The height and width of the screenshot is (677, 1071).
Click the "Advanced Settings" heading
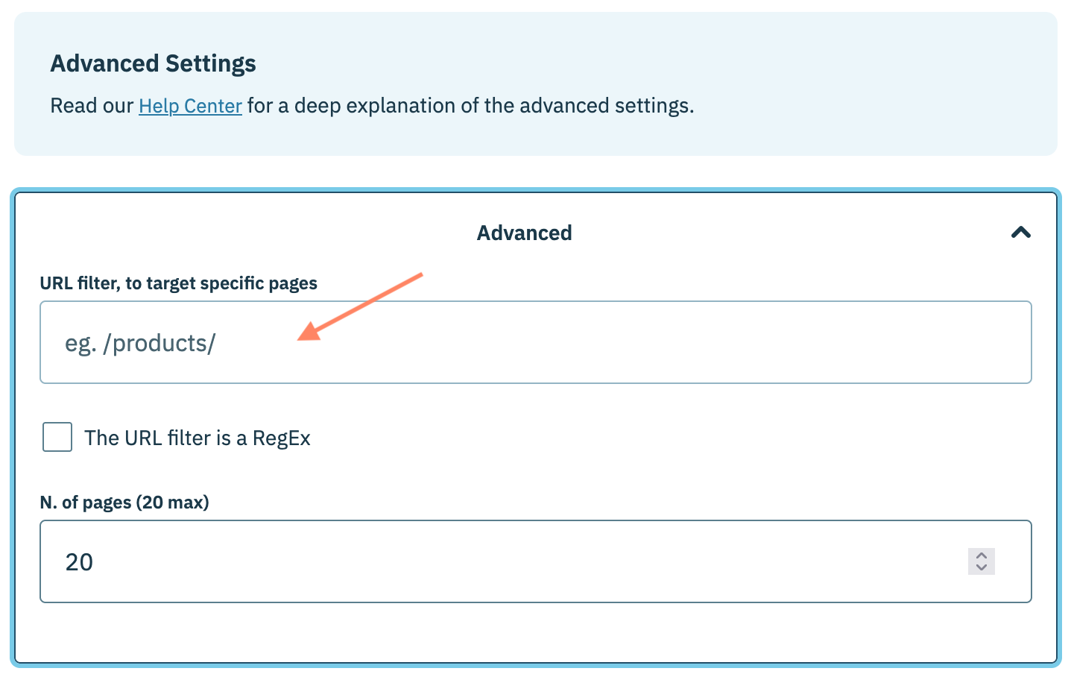(x=153, y=63)
